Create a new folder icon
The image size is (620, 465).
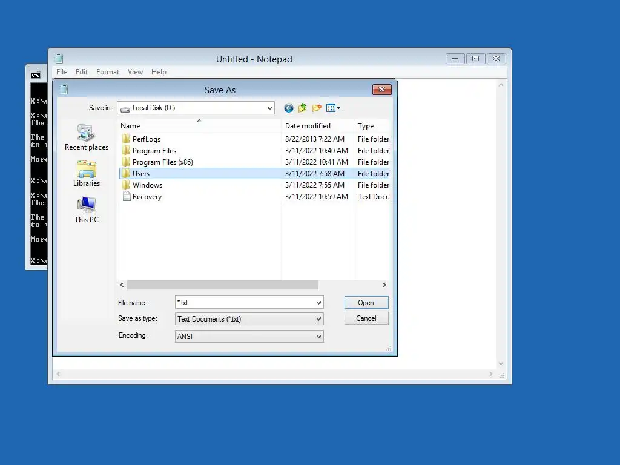coord(317,108)
